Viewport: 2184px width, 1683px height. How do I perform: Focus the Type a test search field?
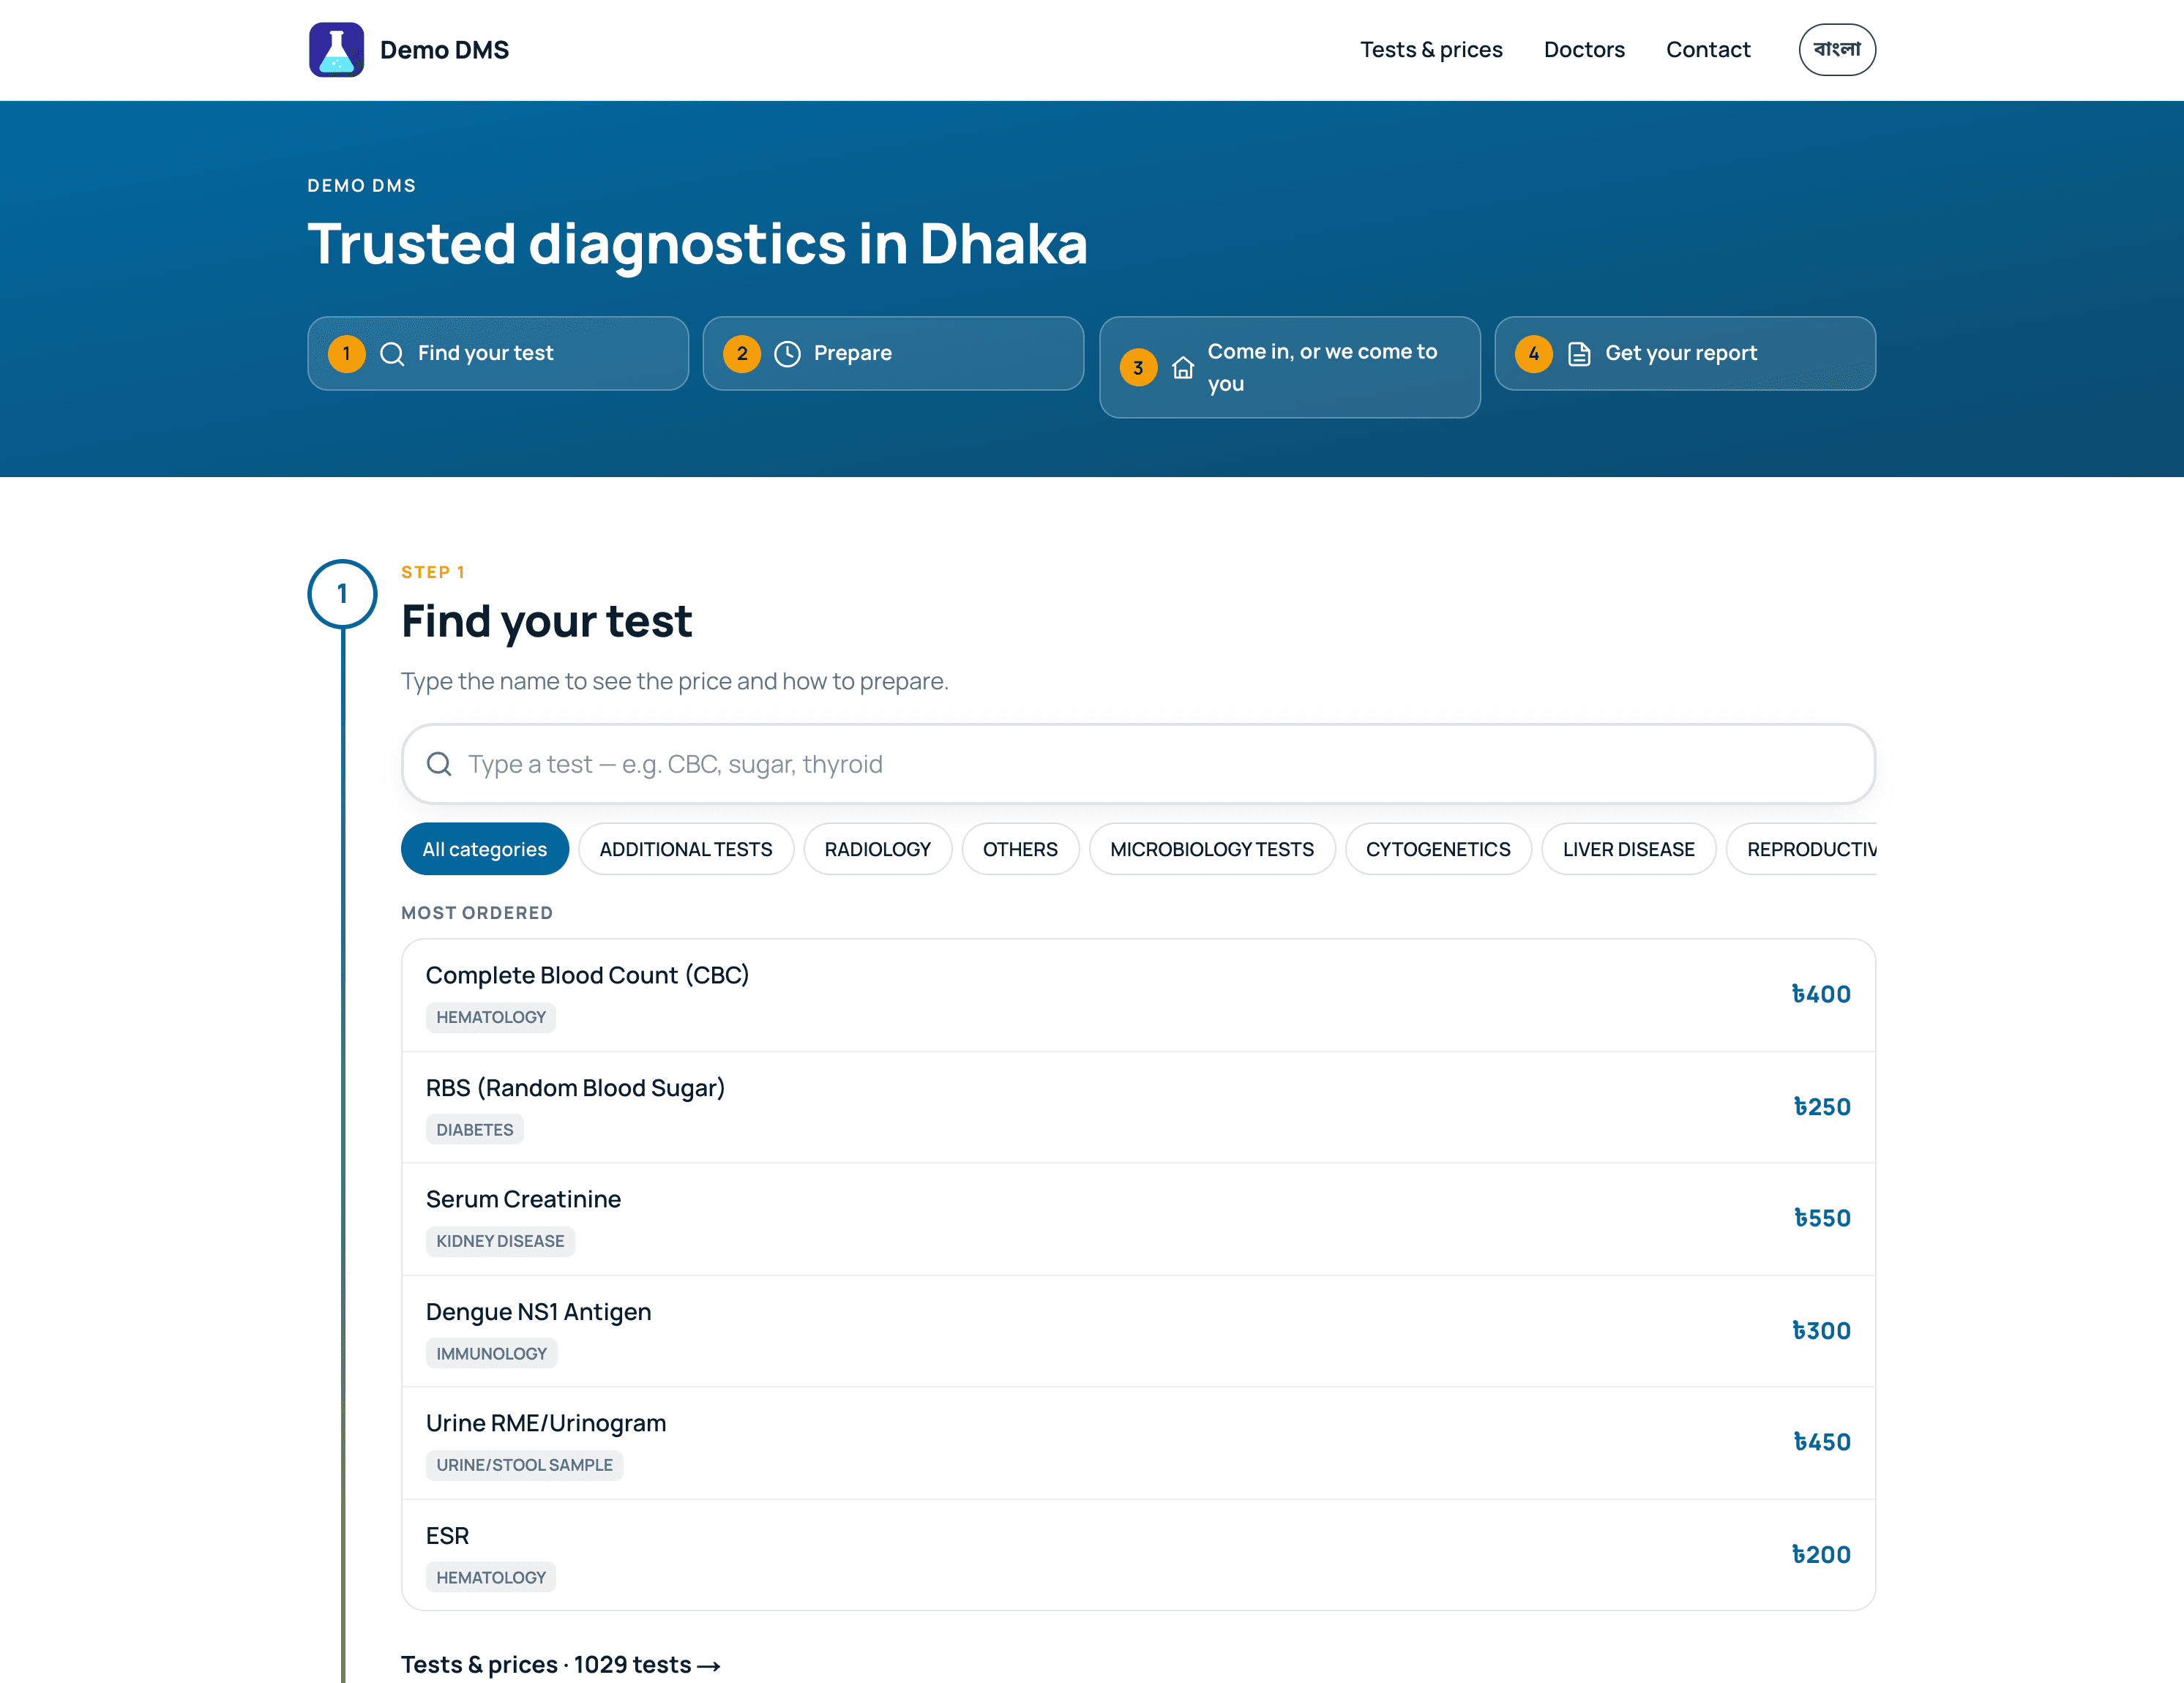(1138, 764)
